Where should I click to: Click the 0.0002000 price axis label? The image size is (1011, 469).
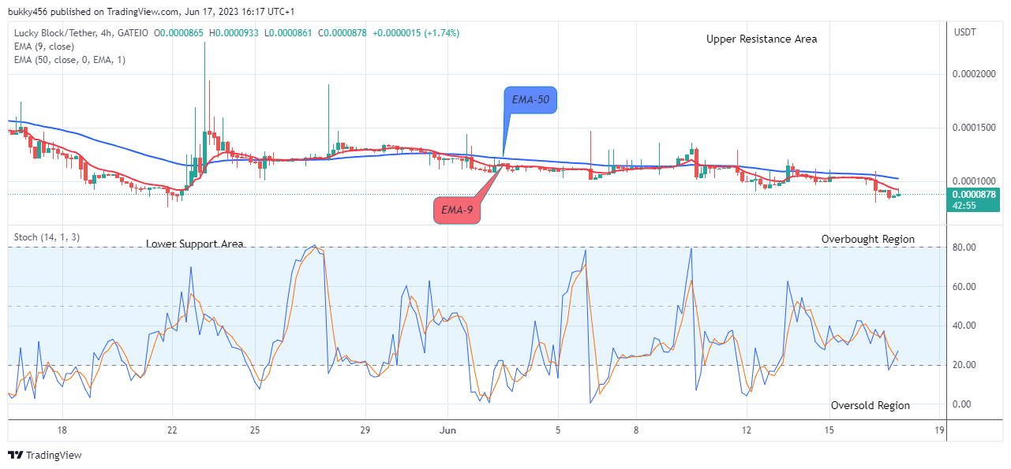(975, 74)
